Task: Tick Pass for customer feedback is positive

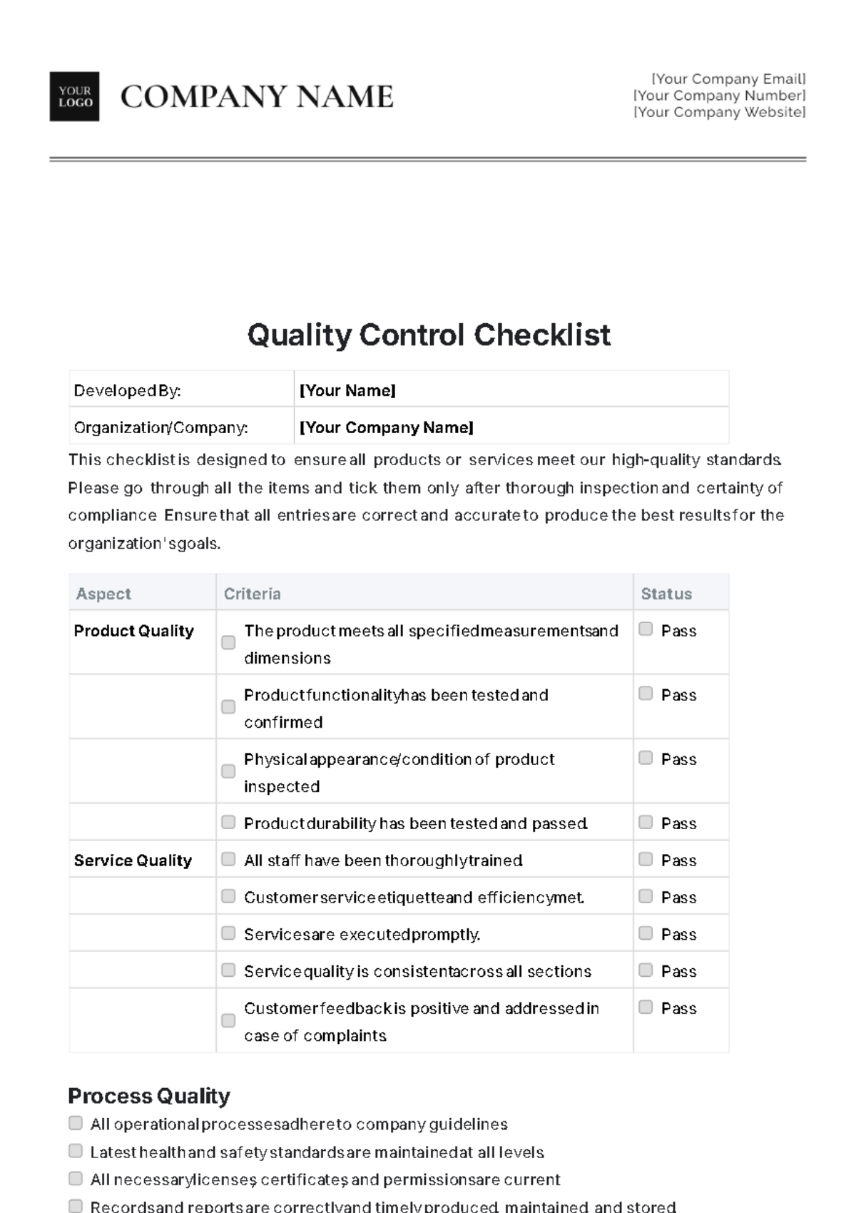Action: (646, 1008)
